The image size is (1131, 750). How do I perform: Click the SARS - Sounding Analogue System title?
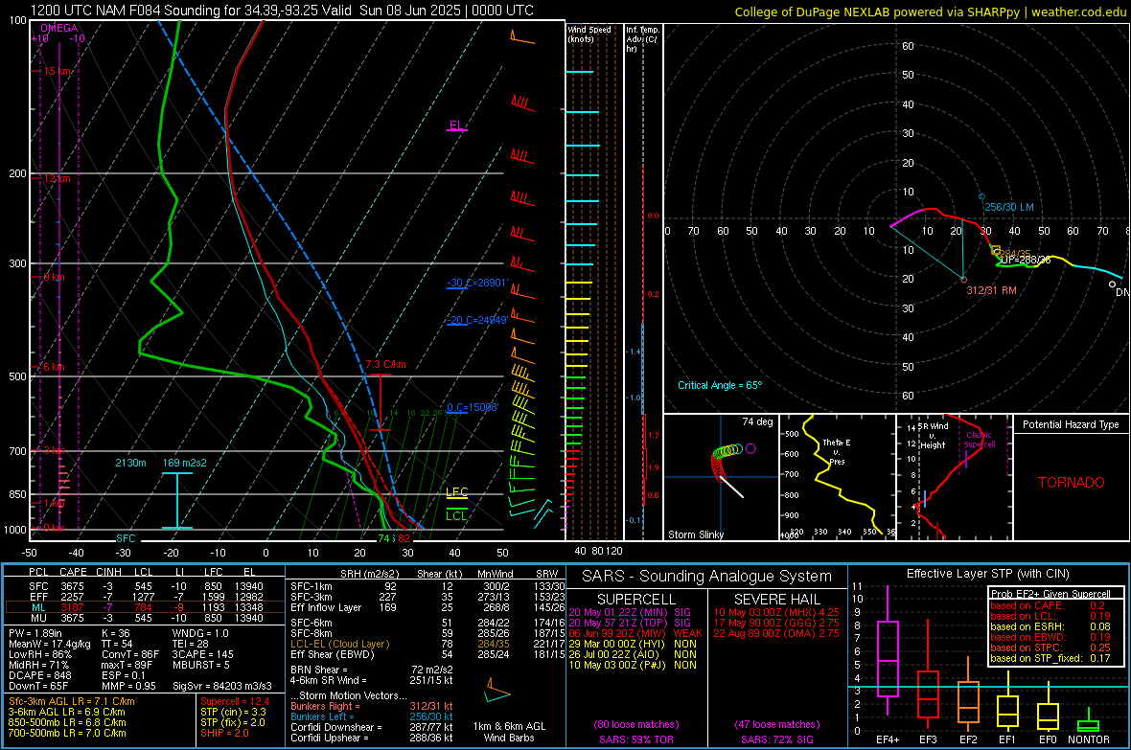click(x=706, y=577)
